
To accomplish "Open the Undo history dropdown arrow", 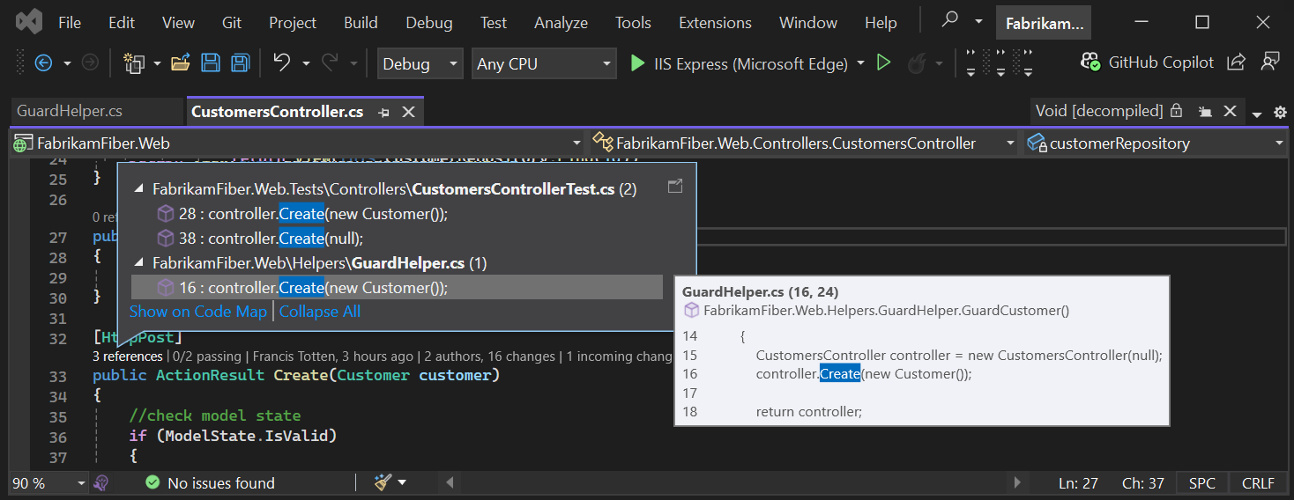I will coord(306,63).
